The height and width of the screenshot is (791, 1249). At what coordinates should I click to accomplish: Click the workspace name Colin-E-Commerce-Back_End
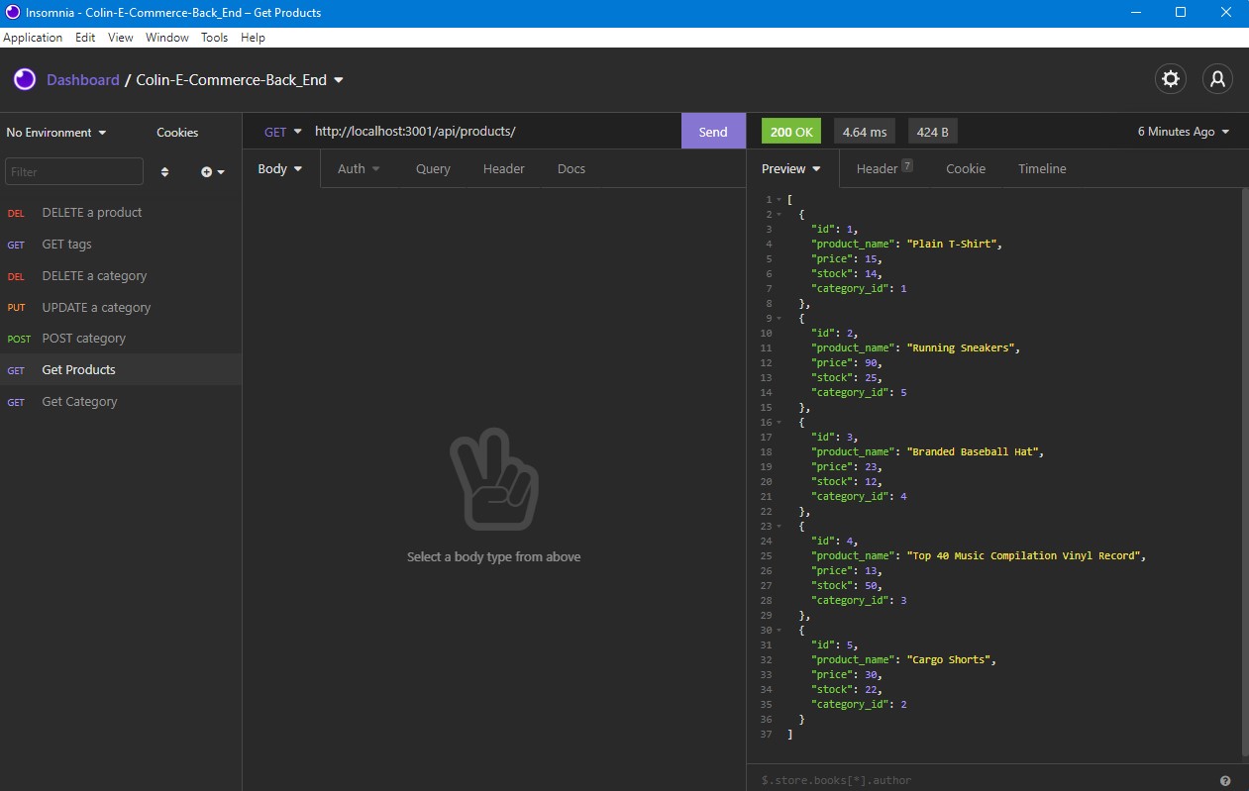(x=231, y=80)
